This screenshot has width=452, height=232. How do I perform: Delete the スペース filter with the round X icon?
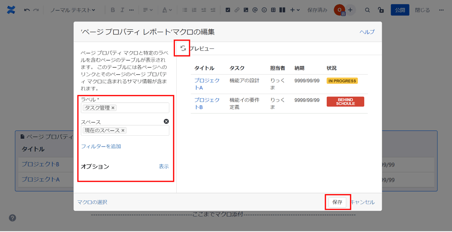point(166,121)
